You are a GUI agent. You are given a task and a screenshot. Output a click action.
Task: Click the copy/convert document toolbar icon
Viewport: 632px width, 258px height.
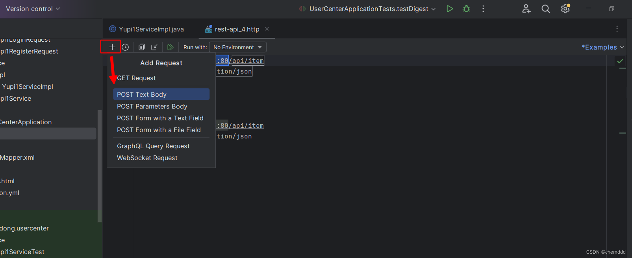coord(142,47)
